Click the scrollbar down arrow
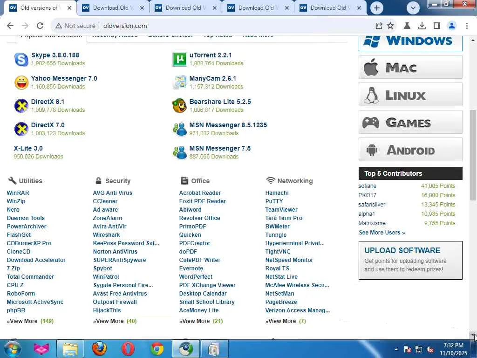The image size is (477, 358). tap(473, 335)
